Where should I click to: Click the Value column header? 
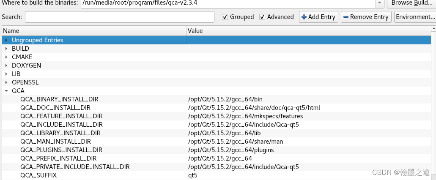pyautogui.click(x=309, y=31)
